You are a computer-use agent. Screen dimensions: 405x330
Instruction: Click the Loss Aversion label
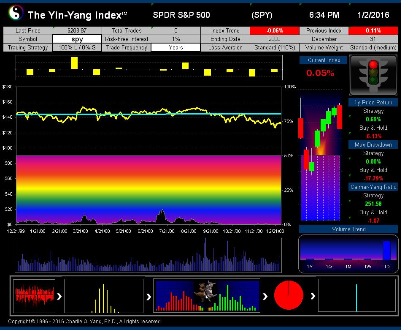(x=225, y=48)
